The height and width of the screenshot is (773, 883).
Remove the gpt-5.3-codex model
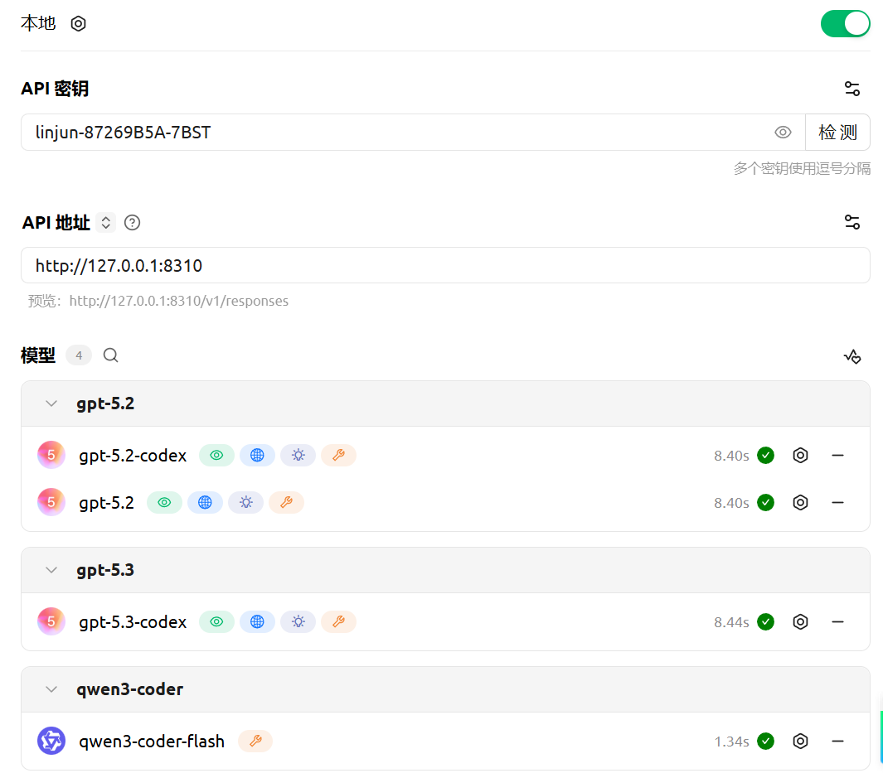pos(837,622)
